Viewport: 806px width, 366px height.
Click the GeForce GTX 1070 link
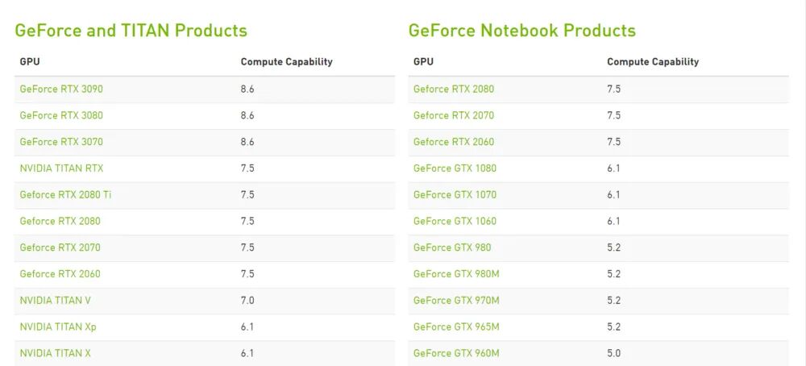click(455, 194)
